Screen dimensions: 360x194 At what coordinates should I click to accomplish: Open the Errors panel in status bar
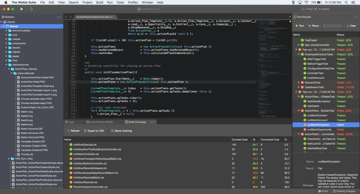323,191
